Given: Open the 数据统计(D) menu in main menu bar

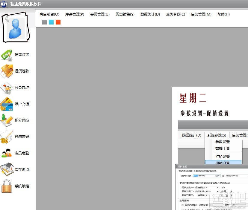Looking at the screenshot, I should [x=150, y=14].
